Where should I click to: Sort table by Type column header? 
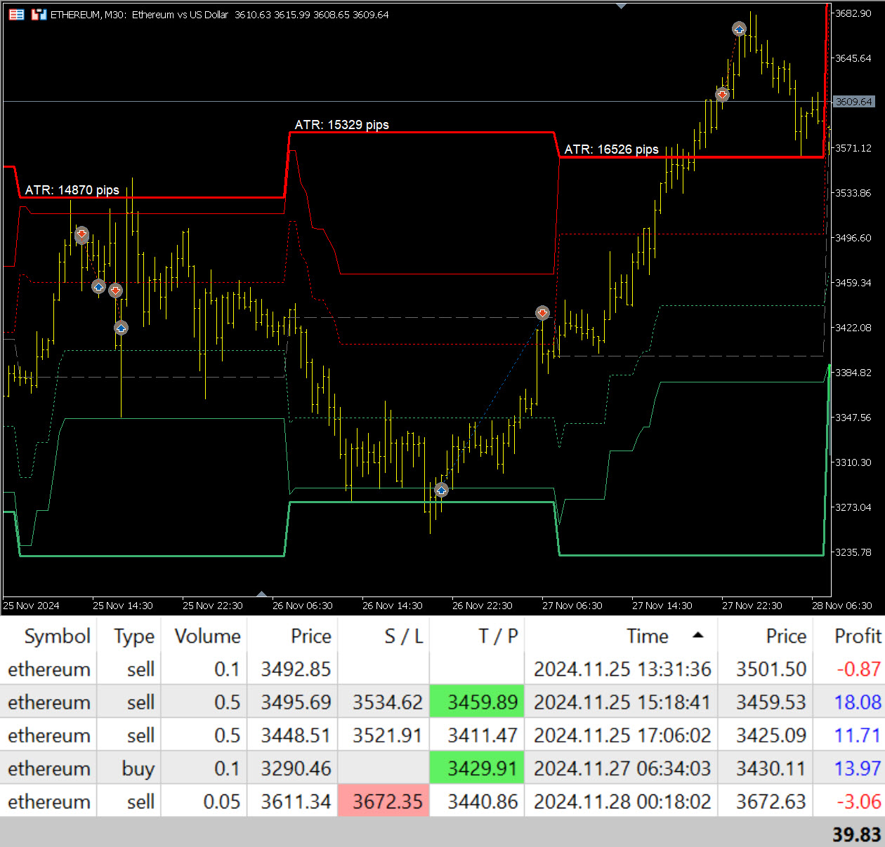coord(134,636)
